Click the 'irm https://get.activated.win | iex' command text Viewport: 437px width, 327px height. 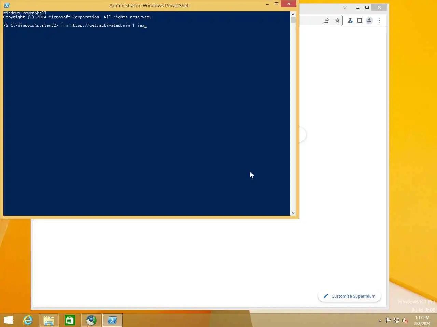click(103, 25)
